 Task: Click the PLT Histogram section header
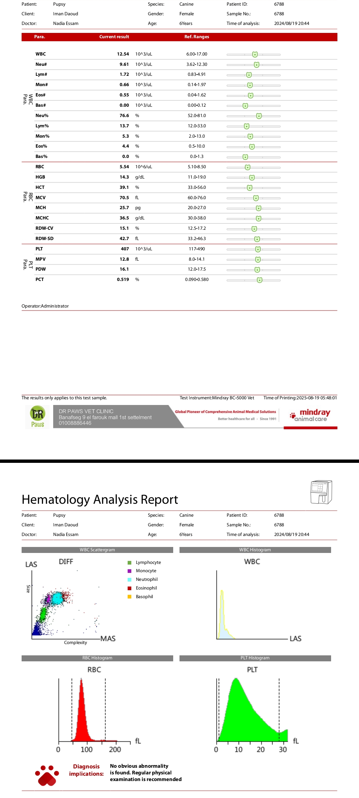[255, 658]
